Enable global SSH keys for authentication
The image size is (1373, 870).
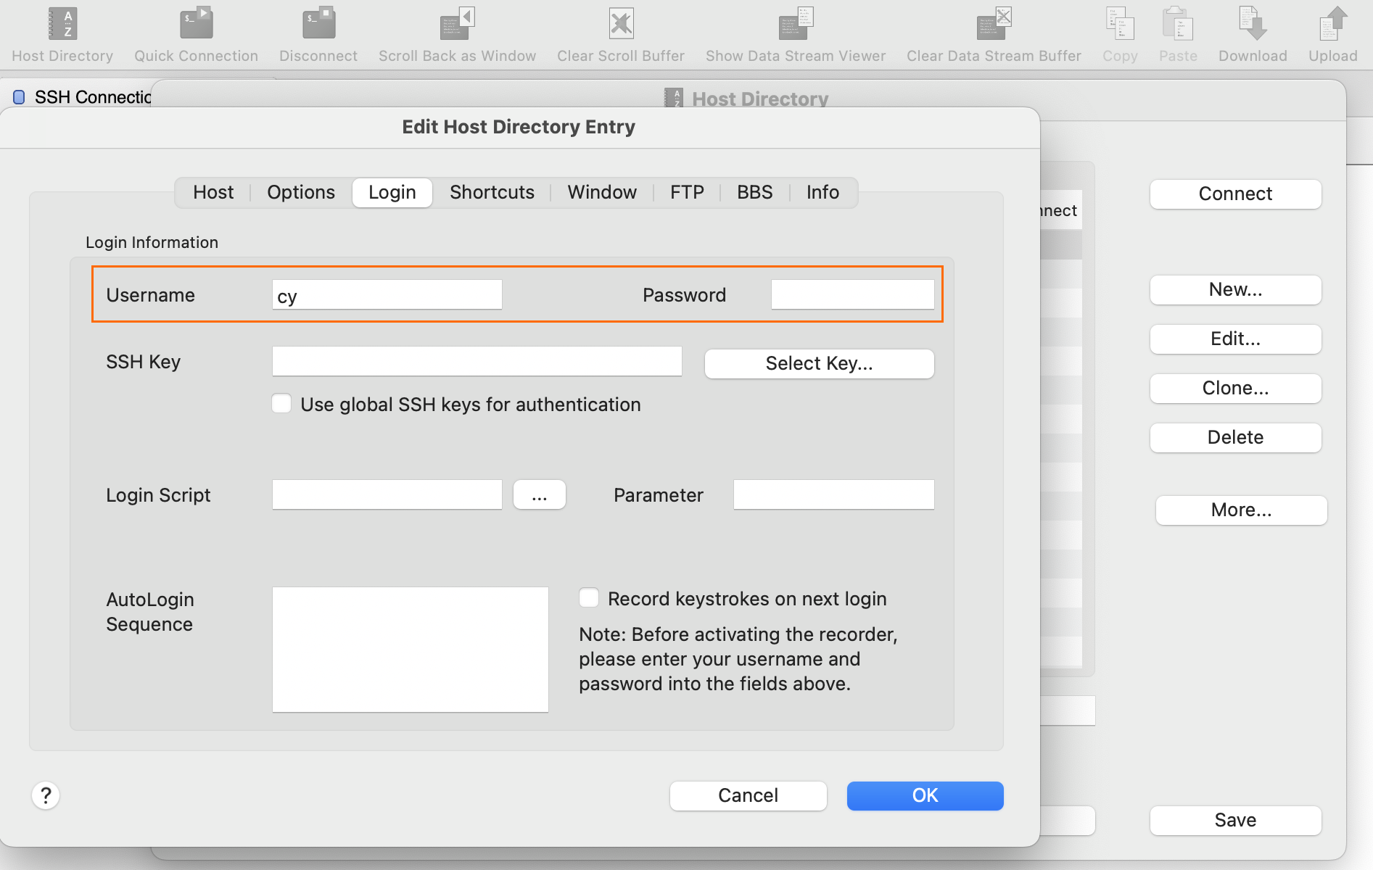[x=281, y=404]
